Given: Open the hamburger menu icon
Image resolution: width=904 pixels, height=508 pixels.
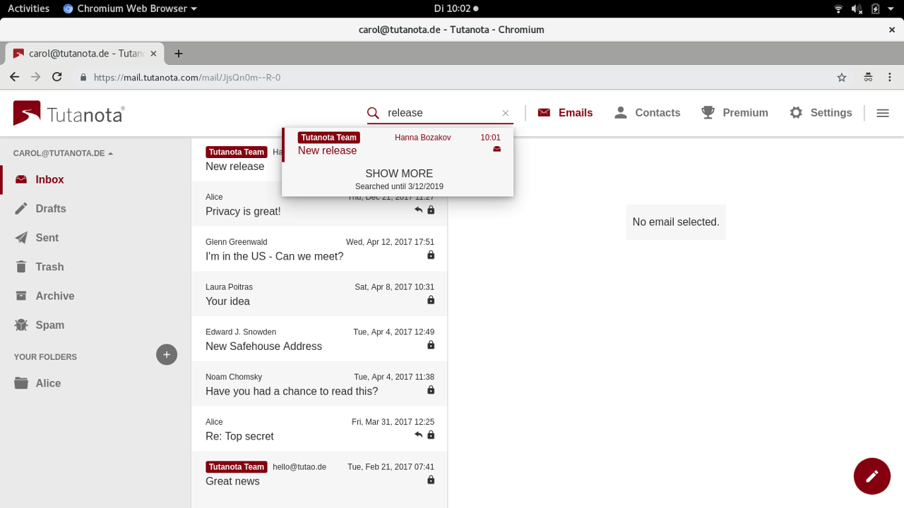Looking at the screenshot, I should pos(883,113).
